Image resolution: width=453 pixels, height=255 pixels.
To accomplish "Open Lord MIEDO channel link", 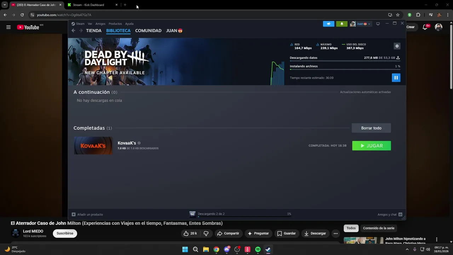I will [33, 231].
